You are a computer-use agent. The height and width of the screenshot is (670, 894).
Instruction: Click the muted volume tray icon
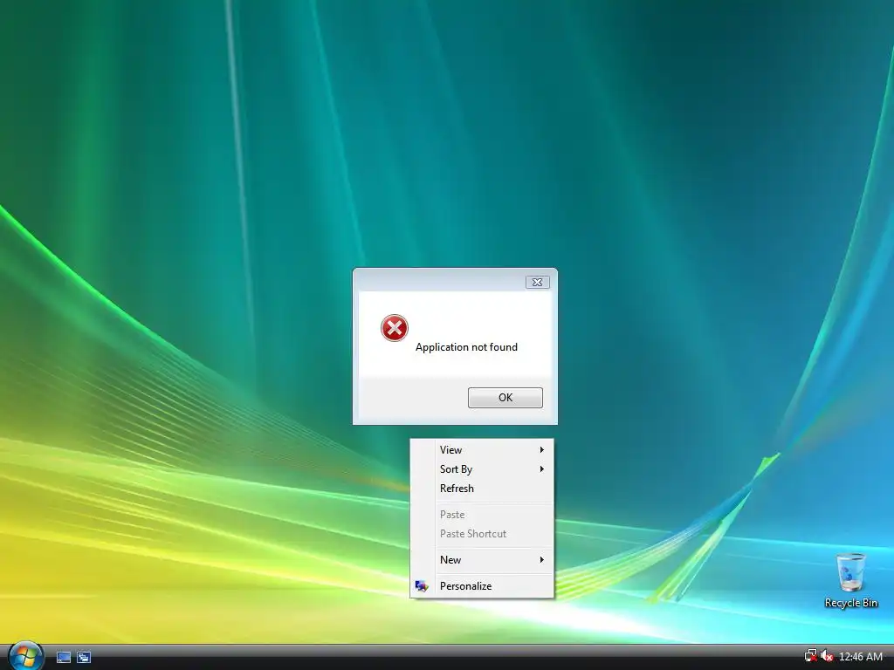pos(827,656)
